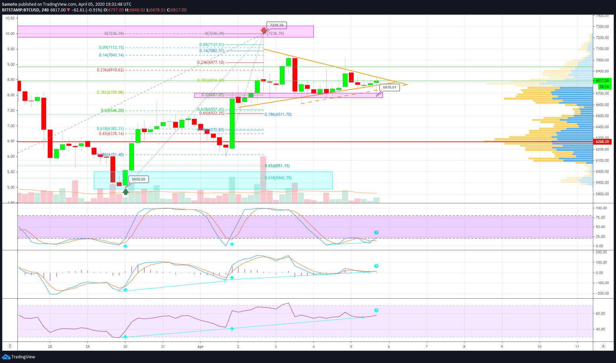This screenshot has height=363, width=616.
Task: Click the question mark icon in the MACD pane
Action: [376, 266]
